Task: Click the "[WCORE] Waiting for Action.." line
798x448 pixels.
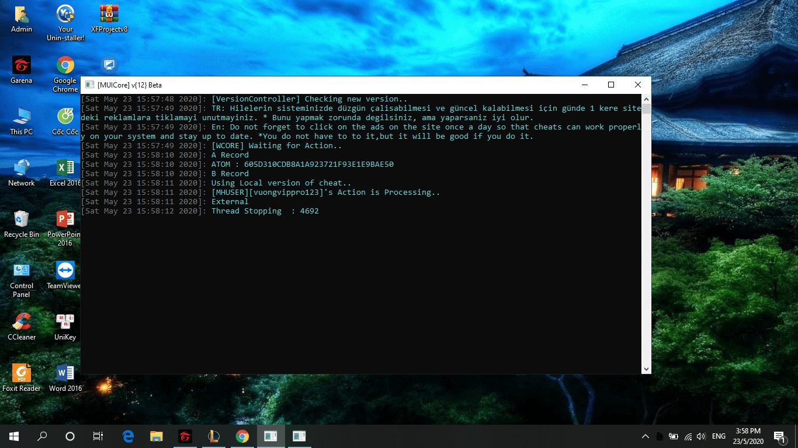Action: point(277,146)
